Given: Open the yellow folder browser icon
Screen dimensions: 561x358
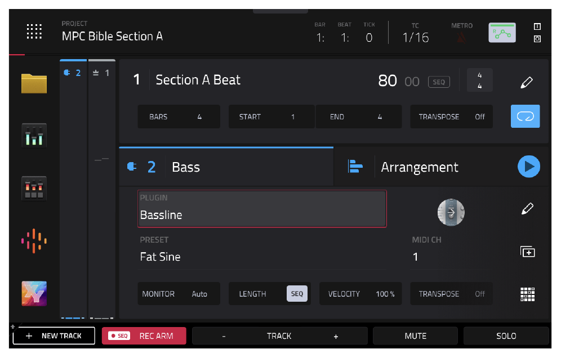Looking at the screenshot, I should [34, 83].
